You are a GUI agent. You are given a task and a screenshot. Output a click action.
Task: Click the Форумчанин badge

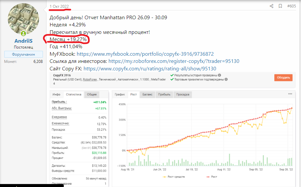[x=23, y=54]
